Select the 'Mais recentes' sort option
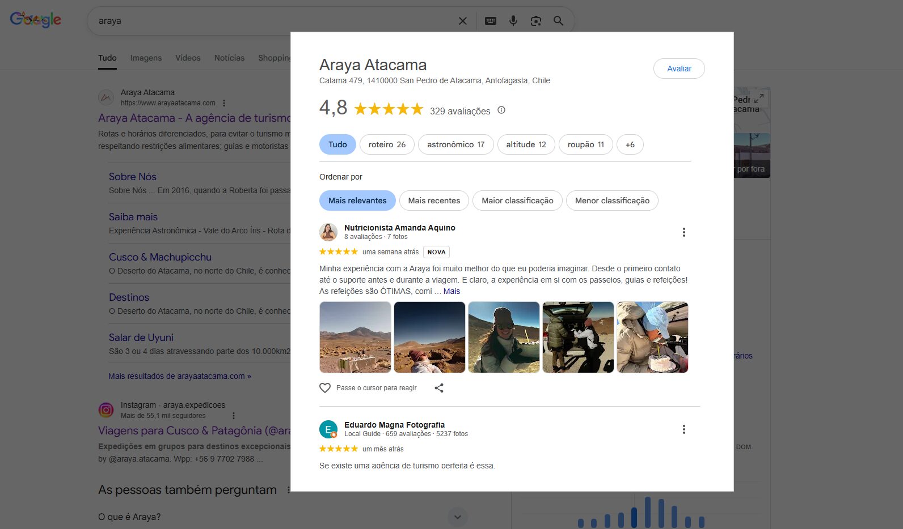This screenshot has height=529, width=903. pyautogui.click(x=434, y=200)
